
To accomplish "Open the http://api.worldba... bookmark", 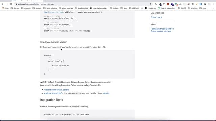I will coord(99,8).
